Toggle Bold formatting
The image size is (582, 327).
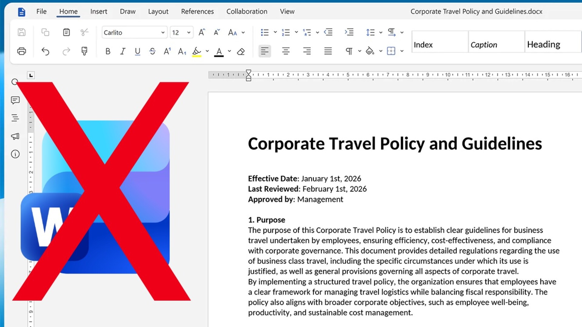click(108, 51)
